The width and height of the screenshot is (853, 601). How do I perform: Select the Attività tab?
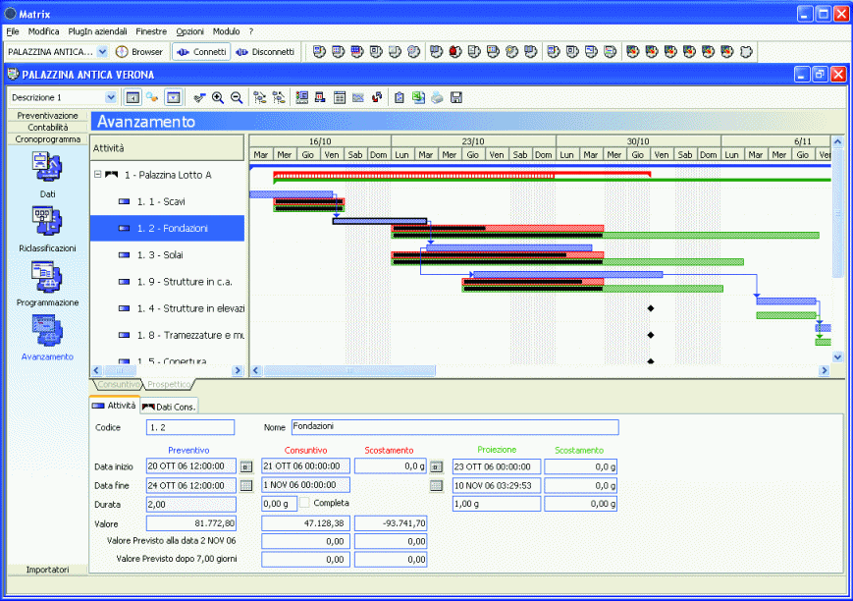(x=114, y=406)
